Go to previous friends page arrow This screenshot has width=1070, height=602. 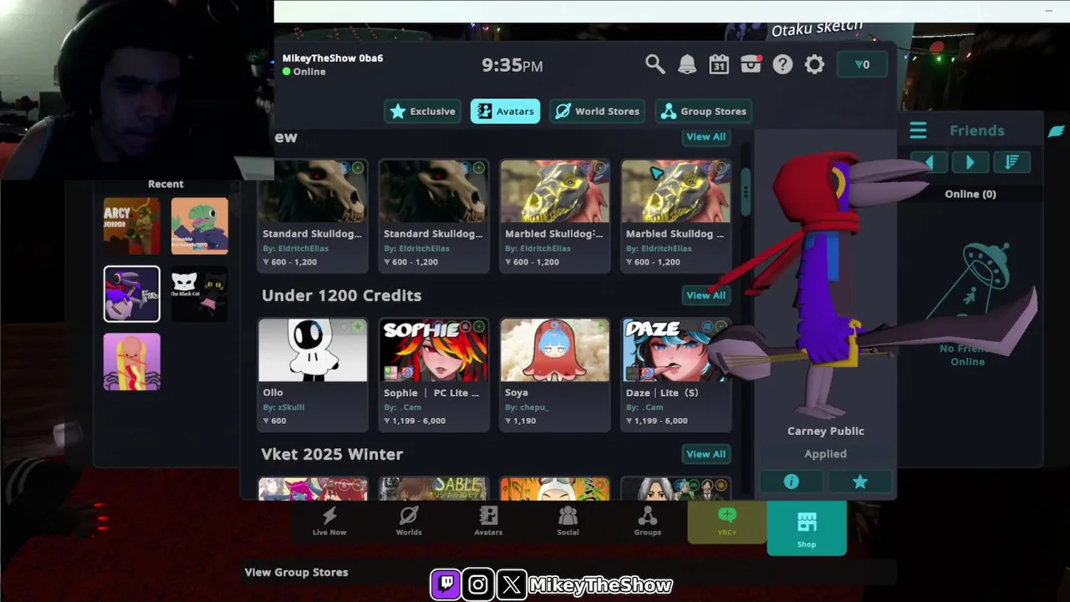930,162
